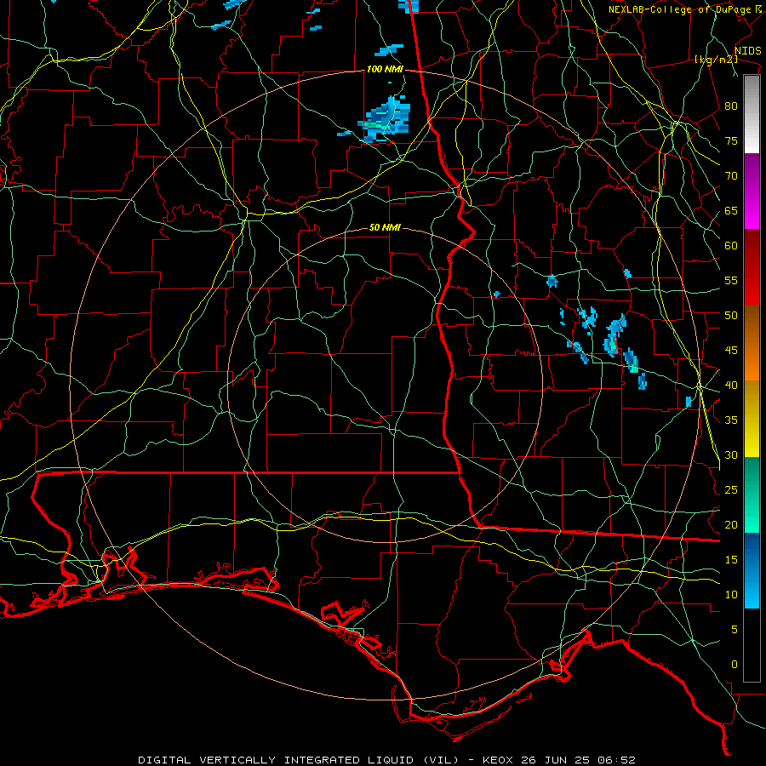Click the 80 value on the color scale

(731, 106)
